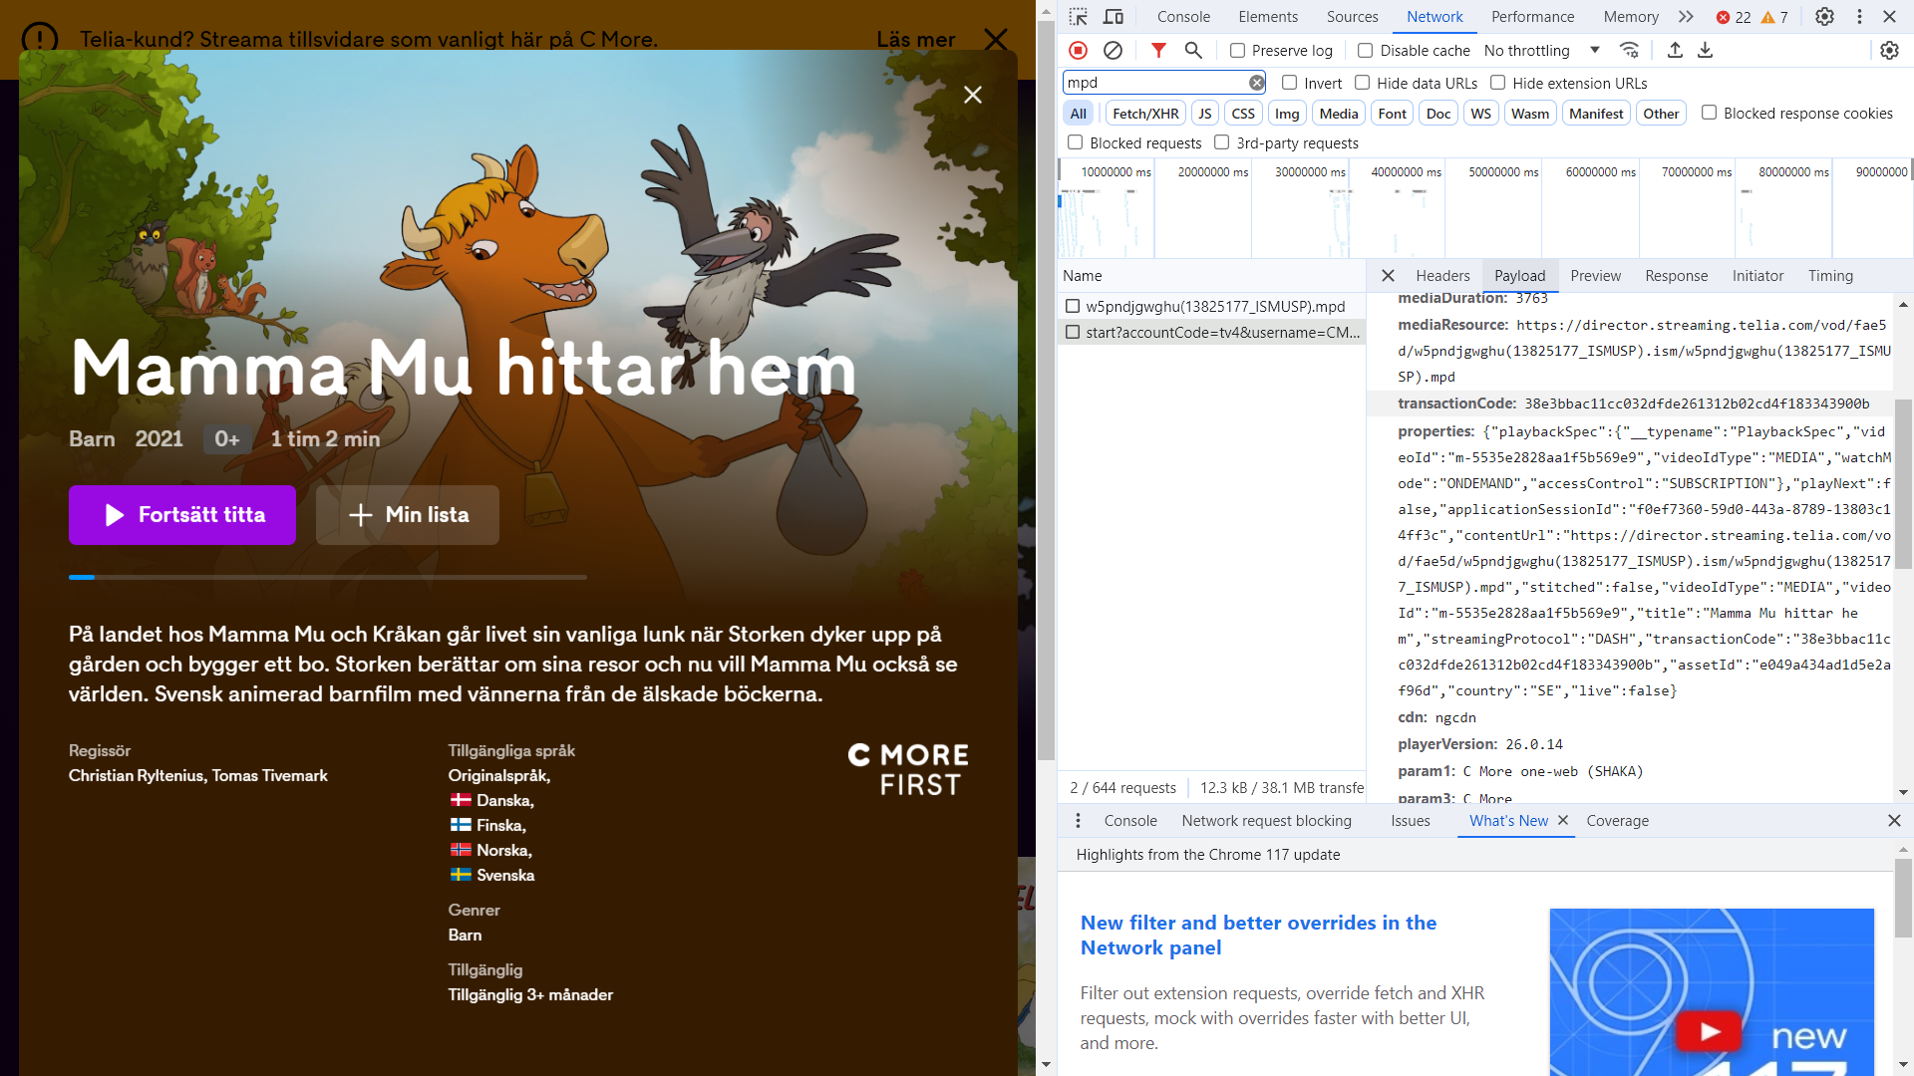Click the mpd filter text field
1914x1076 pixels.
(x=1154, y=83)
